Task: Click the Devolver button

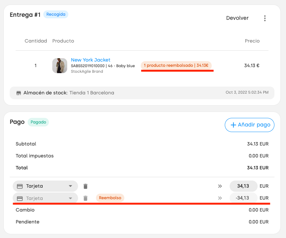Action: 237,18
